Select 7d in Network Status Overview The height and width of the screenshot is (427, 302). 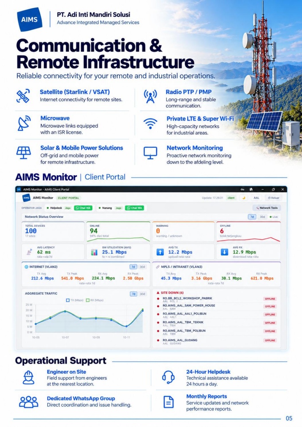click(x=252, y=217)
